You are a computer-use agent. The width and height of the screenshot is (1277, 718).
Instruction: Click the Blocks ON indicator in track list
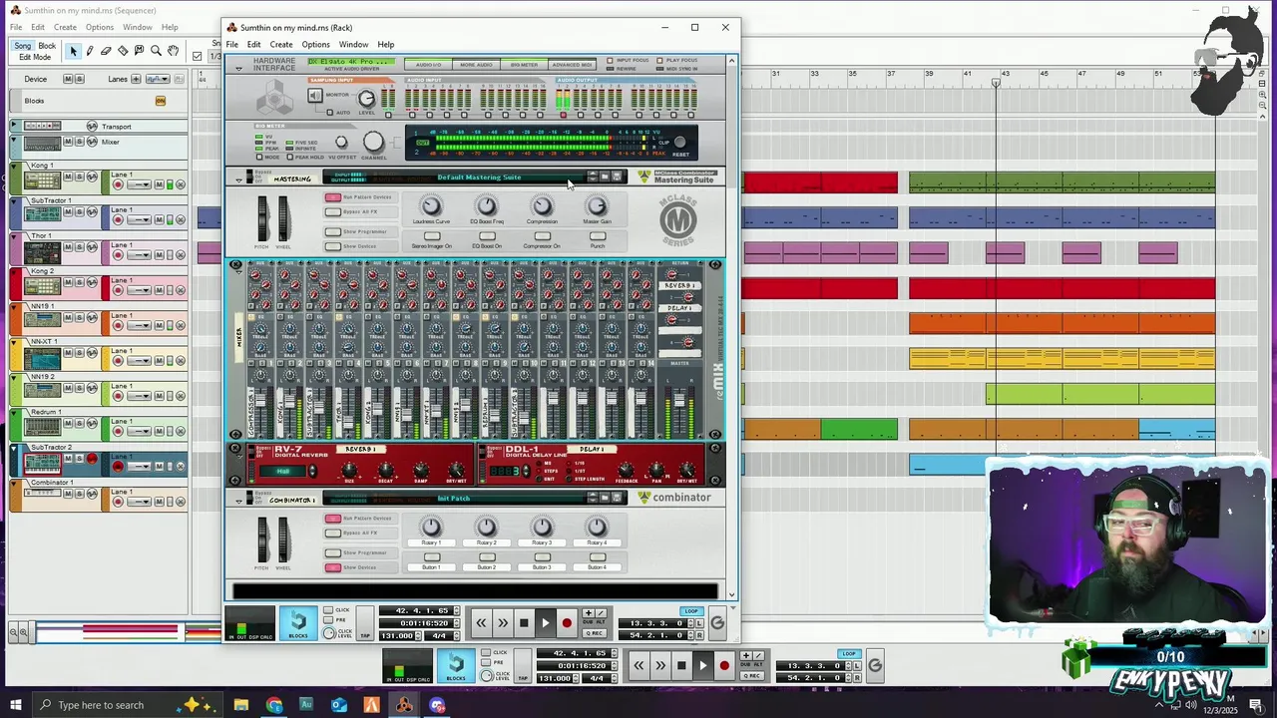tap(160, 101)
